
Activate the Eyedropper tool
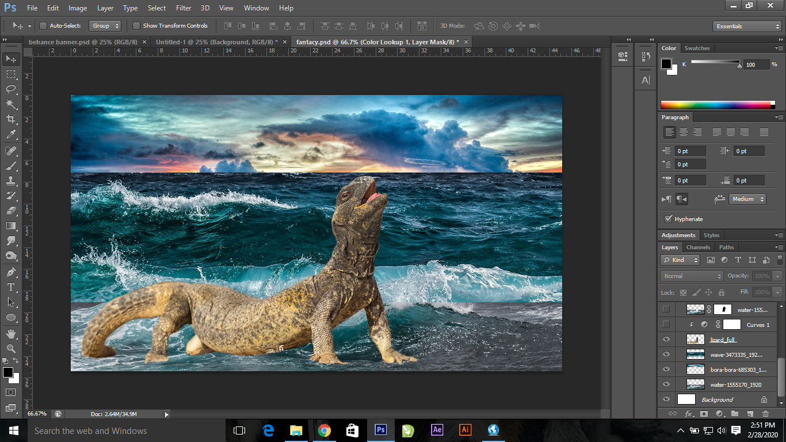point(11,135)
